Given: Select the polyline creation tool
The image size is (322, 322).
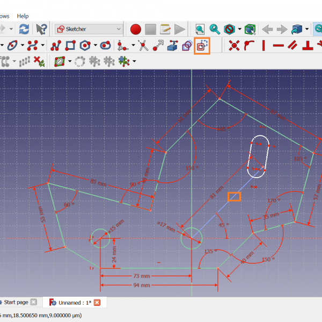Looking at the screenshot, I should pyautogui.click(x=56, y=46).
